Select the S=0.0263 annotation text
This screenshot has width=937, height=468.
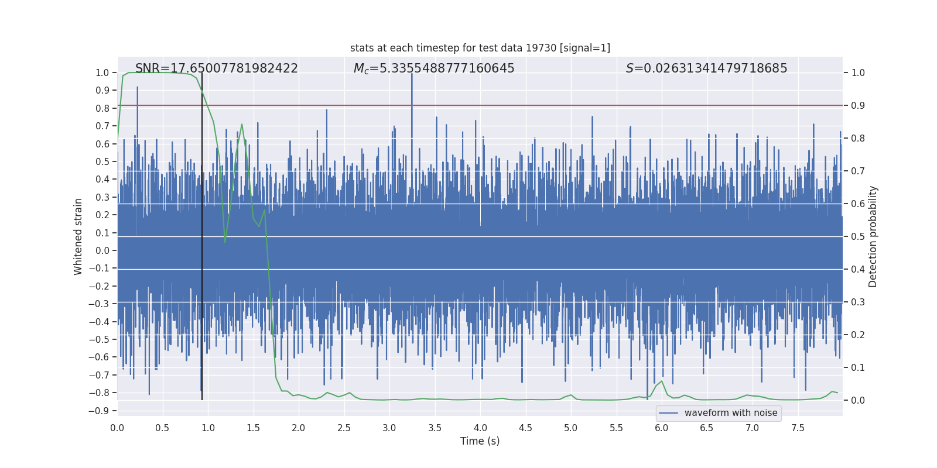(706, 68)
